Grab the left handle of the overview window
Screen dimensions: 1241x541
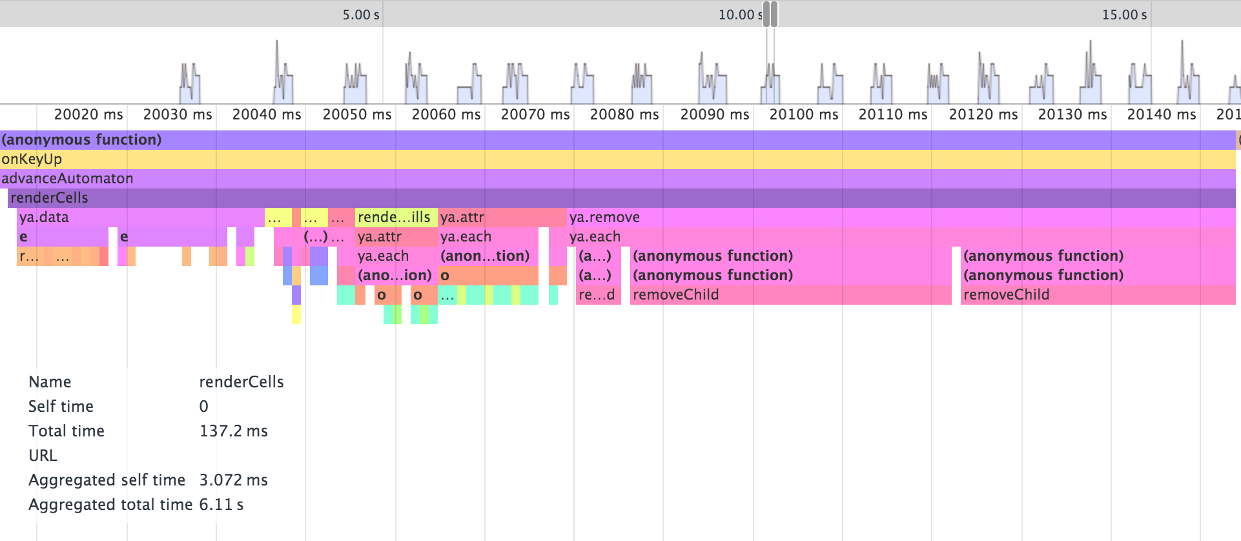[x=766, y=14]
